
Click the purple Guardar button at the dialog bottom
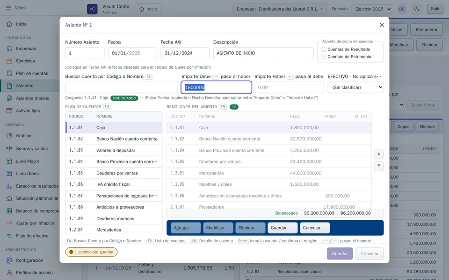click(340, 254)
